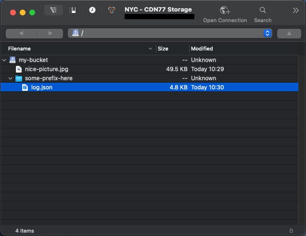The width and height of the screenshot is (306, 236).
Task: Show more toolbar items chevron
Action: (295, 10)
